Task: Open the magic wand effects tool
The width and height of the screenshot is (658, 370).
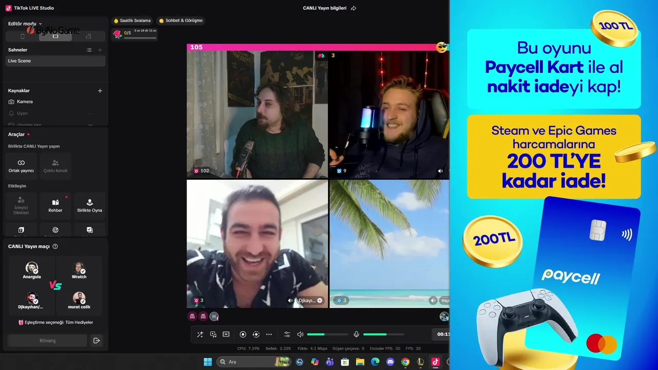Action: click(x=200, y=335)
